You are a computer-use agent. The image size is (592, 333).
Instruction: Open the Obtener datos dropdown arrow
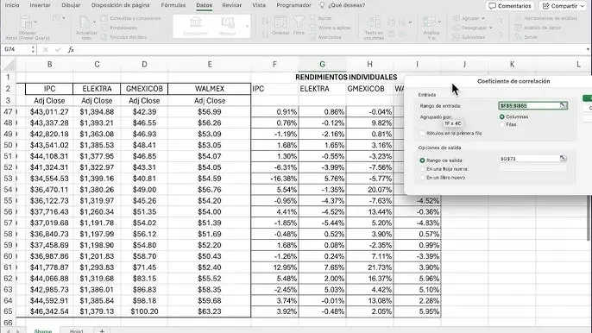pyautogui.click(x=35, y=22)
